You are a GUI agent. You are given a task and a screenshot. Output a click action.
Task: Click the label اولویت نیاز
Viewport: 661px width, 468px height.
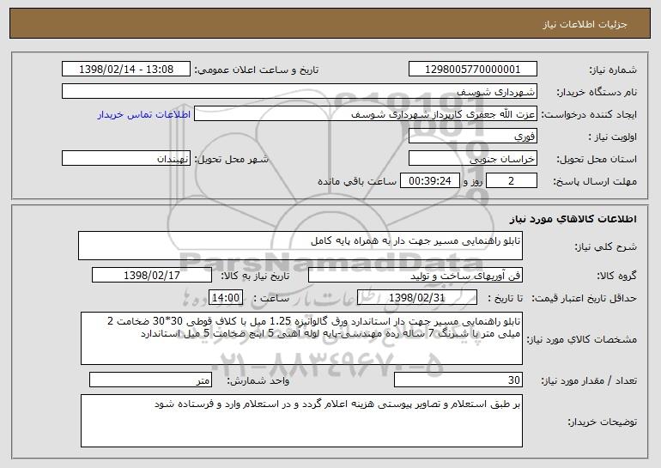[613, 137]
